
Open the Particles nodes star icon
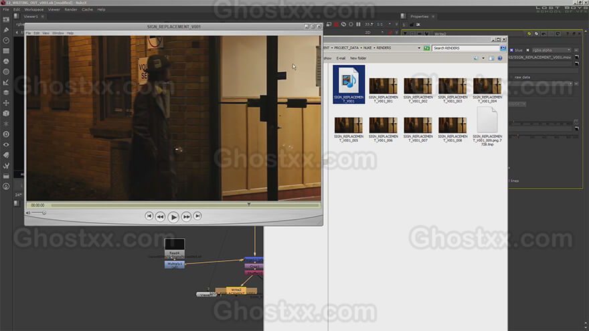pos(6,124)
